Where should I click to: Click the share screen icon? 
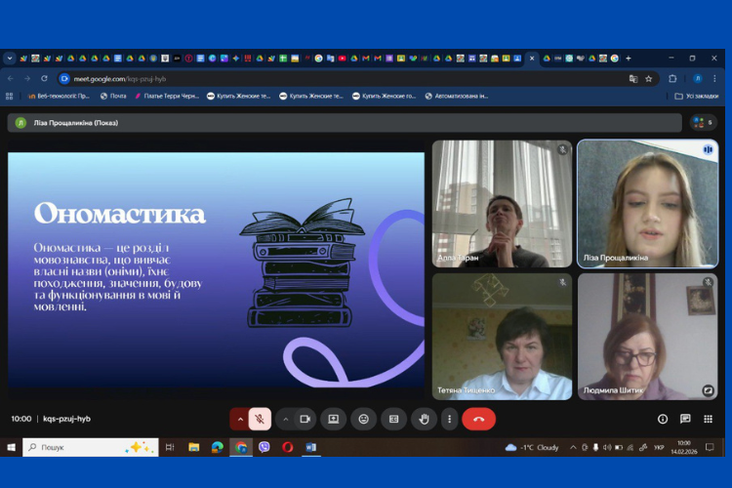click(x=334, y=419)
